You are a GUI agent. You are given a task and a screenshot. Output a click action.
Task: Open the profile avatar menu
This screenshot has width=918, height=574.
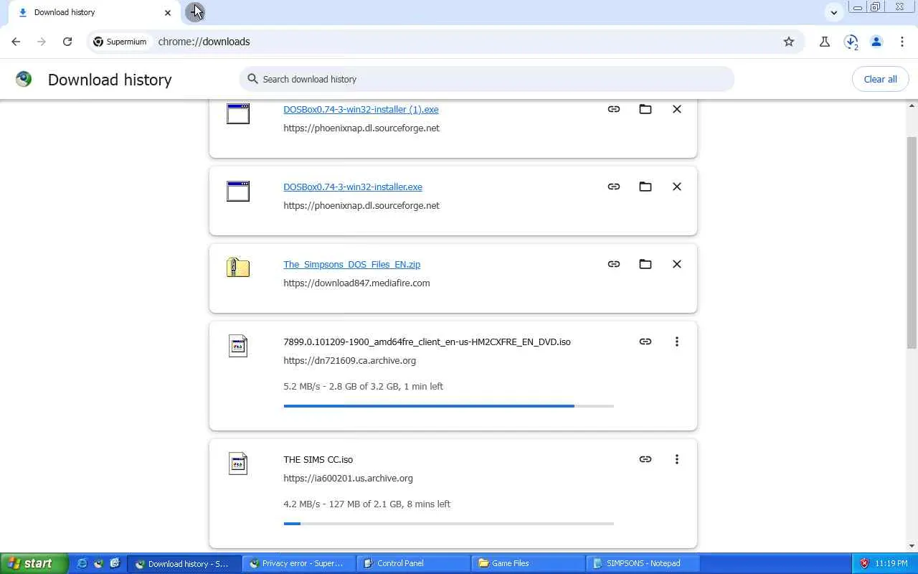(x=876, y=42)
